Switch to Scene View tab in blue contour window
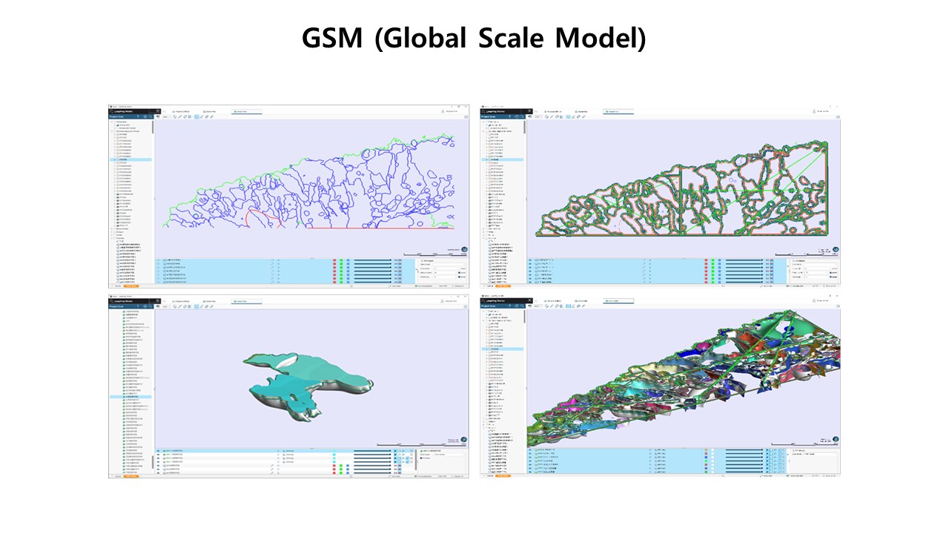The width and height of the screenshot is (949, 534). (247, 112)
